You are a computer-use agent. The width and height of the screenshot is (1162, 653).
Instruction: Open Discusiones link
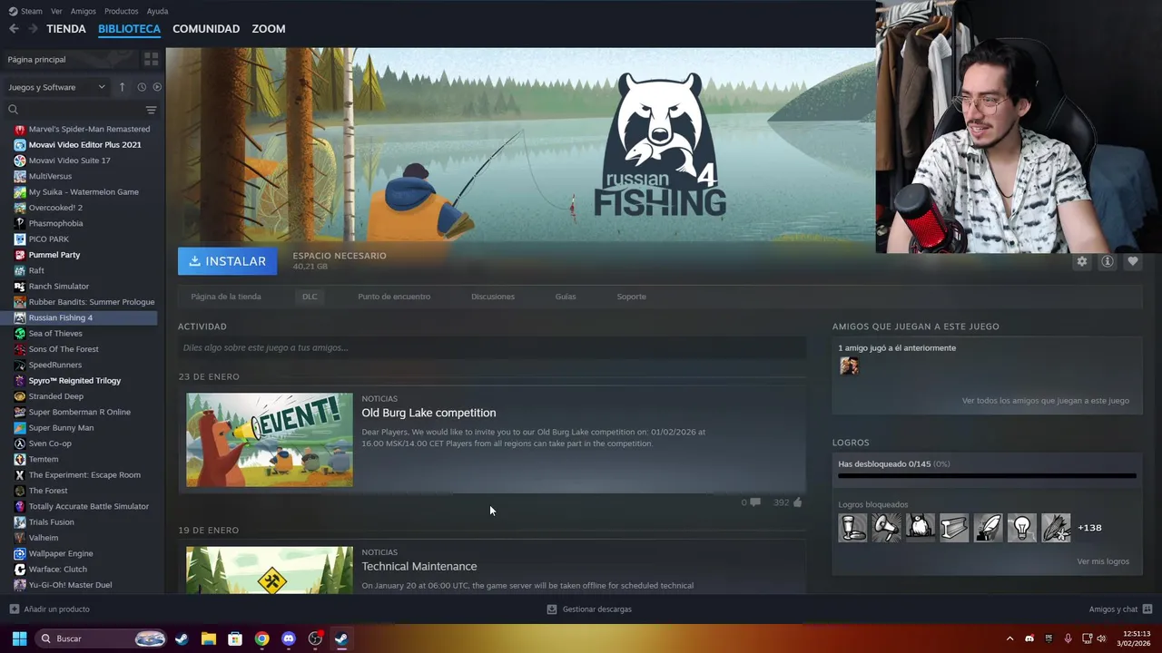click(x=493, y=297)
